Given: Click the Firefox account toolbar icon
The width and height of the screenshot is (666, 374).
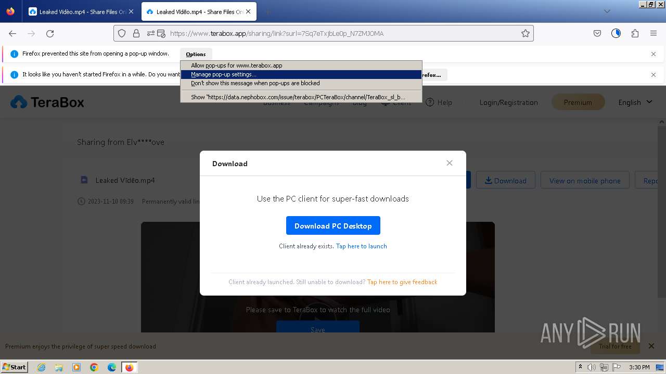Looking at the screenshot, I should click(616, 33).
